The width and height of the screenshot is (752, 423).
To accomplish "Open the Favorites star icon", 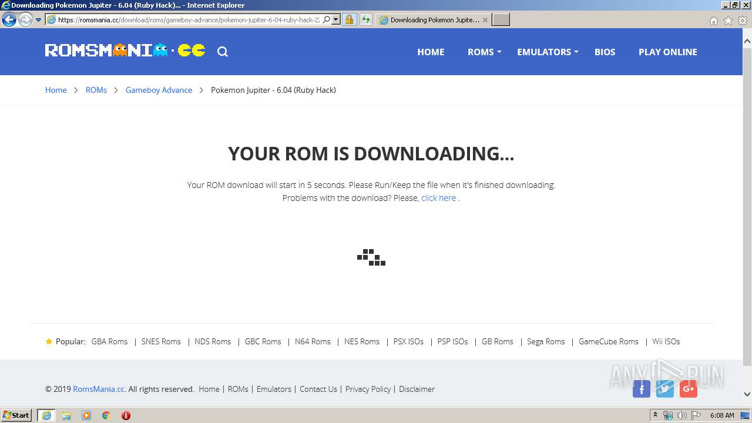I will coord(728,21).
